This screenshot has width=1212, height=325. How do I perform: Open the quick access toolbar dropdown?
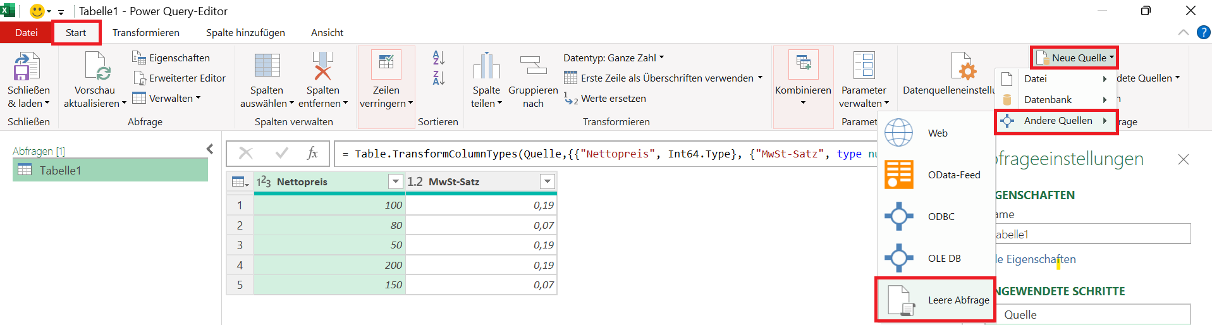61,12
